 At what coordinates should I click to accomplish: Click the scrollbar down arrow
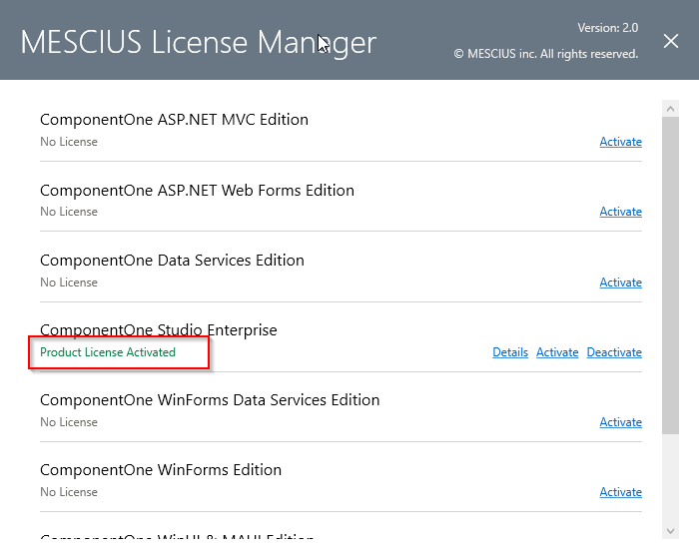coord(670,530)
